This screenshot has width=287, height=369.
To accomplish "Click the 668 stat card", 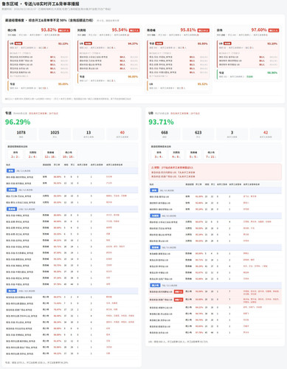I will pyautogui.click(x=165, y=134).
